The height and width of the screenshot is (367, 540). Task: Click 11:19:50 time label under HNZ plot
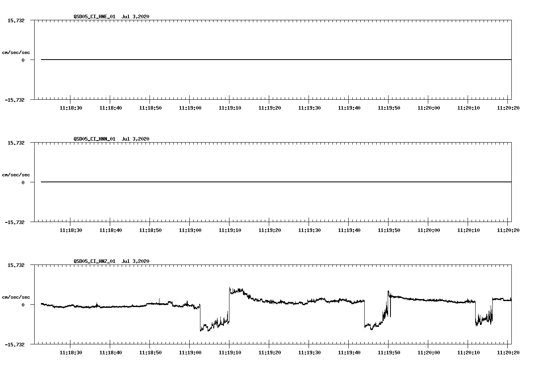click(x=389, y=352)
